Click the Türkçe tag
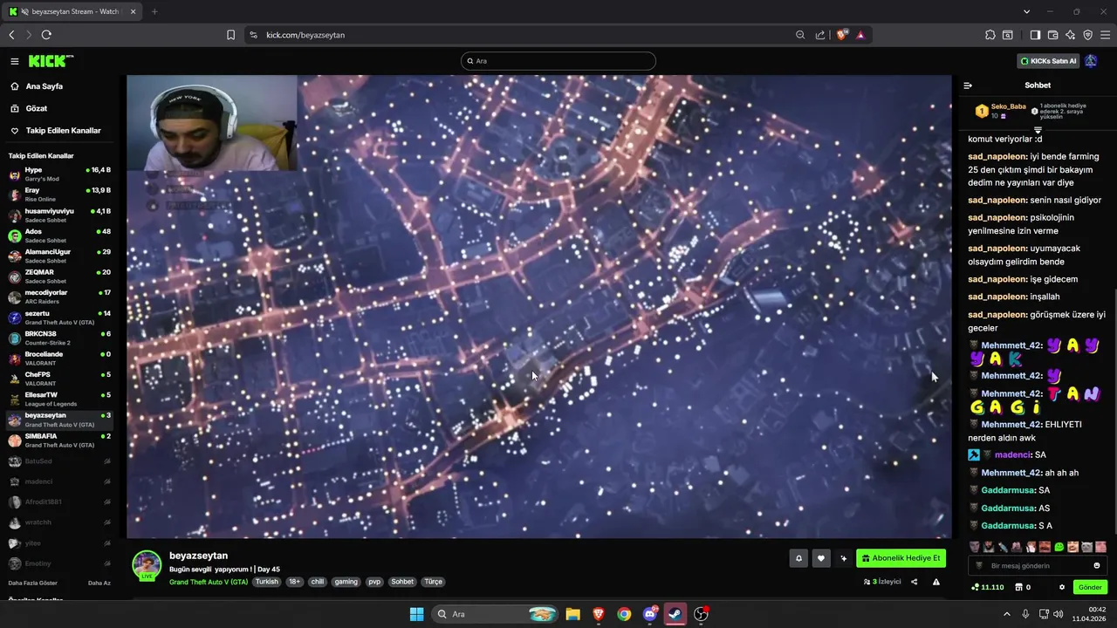 pos(434,582)
